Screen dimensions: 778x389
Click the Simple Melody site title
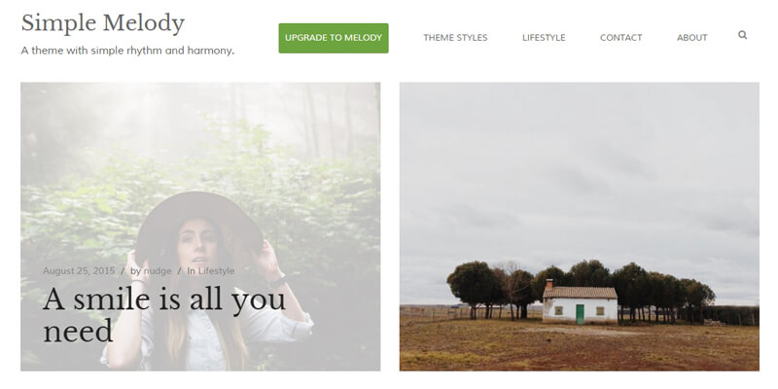[x=103, y=22]
